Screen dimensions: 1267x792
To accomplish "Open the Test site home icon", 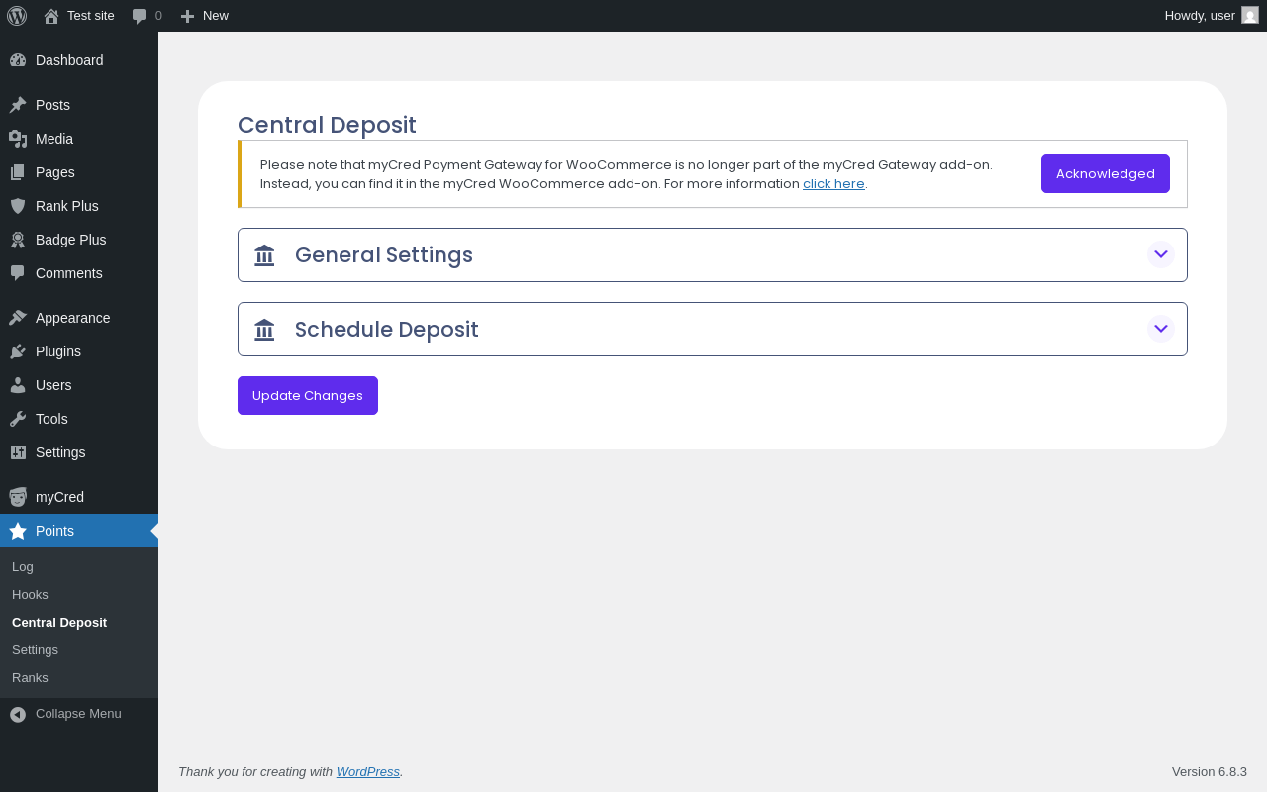I will 51,16.
